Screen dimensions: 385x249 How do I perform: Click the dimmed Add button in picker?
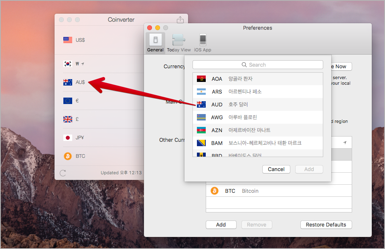pyautogui.click(x=309, y=169)
